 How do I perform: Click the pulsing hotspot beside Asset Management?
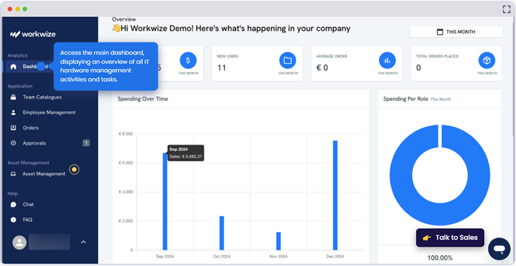pos(74,170)
